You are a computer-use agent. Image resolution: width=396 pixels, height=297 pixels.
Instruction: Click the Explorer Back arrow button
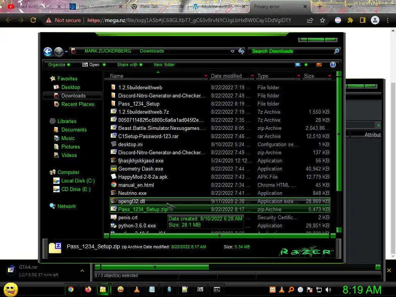tap(48, 51)
